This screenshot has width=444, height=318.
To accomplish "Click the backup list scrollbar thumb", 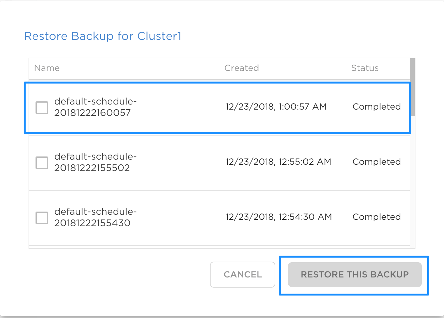I will click(x=412, y=87).
